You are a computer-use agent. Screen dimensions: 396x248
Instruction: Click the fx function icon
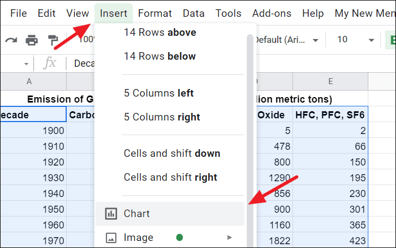pyautogui.click(x=49, y=63)
